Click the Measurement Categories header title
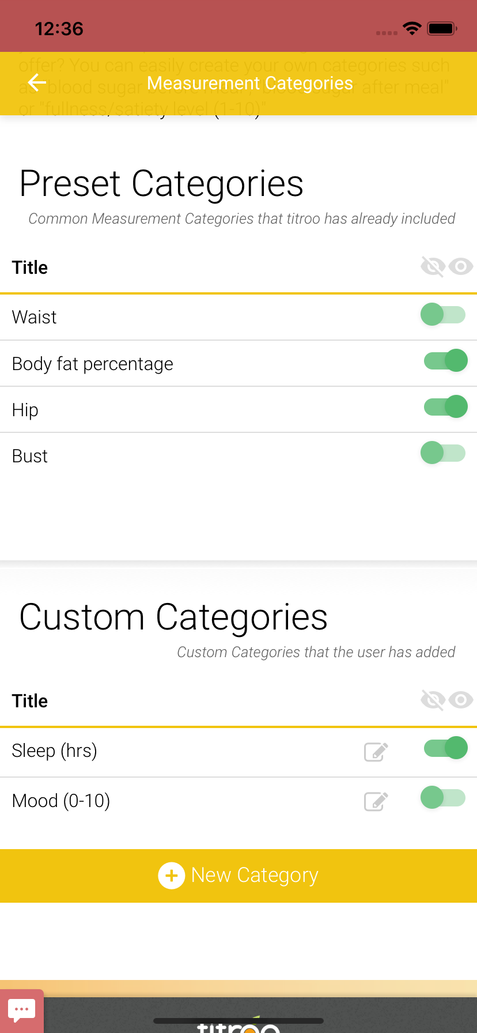The image size is (477, 1033). pyautogui.click(x=249, y=83)
